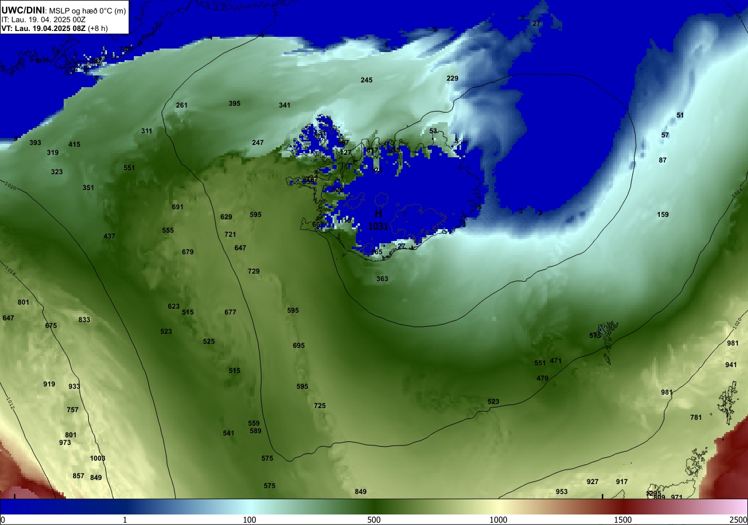Image resolution: width=748 pixels, height=525 pixels.
Task: Click the 691 height value
Action: (x=178, y=207)
